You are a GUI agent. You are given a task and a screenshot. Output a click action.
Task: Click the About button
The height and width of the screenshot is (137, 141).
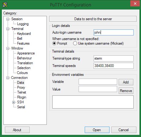click(x=17, y=130)
